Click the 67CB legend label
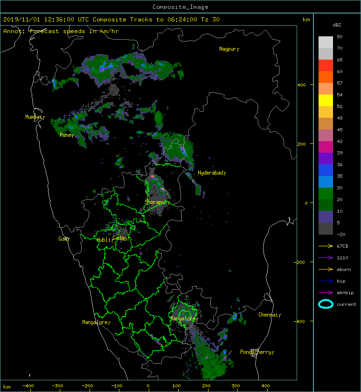361x392 pixels. [x=342, y=246]
